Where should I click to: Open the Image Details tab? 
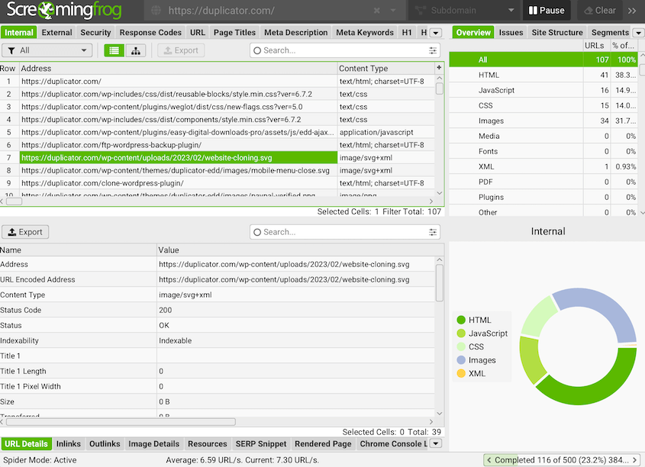click(x=154, y=444)
